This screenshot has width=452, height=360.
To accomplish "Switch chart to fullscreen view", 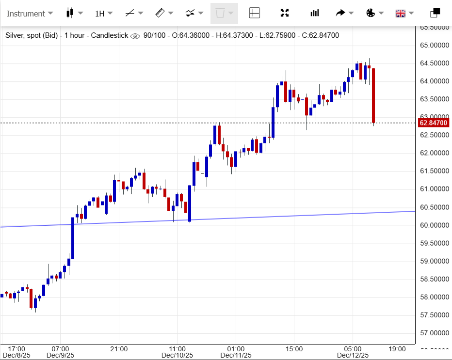I will coord(285,13).
